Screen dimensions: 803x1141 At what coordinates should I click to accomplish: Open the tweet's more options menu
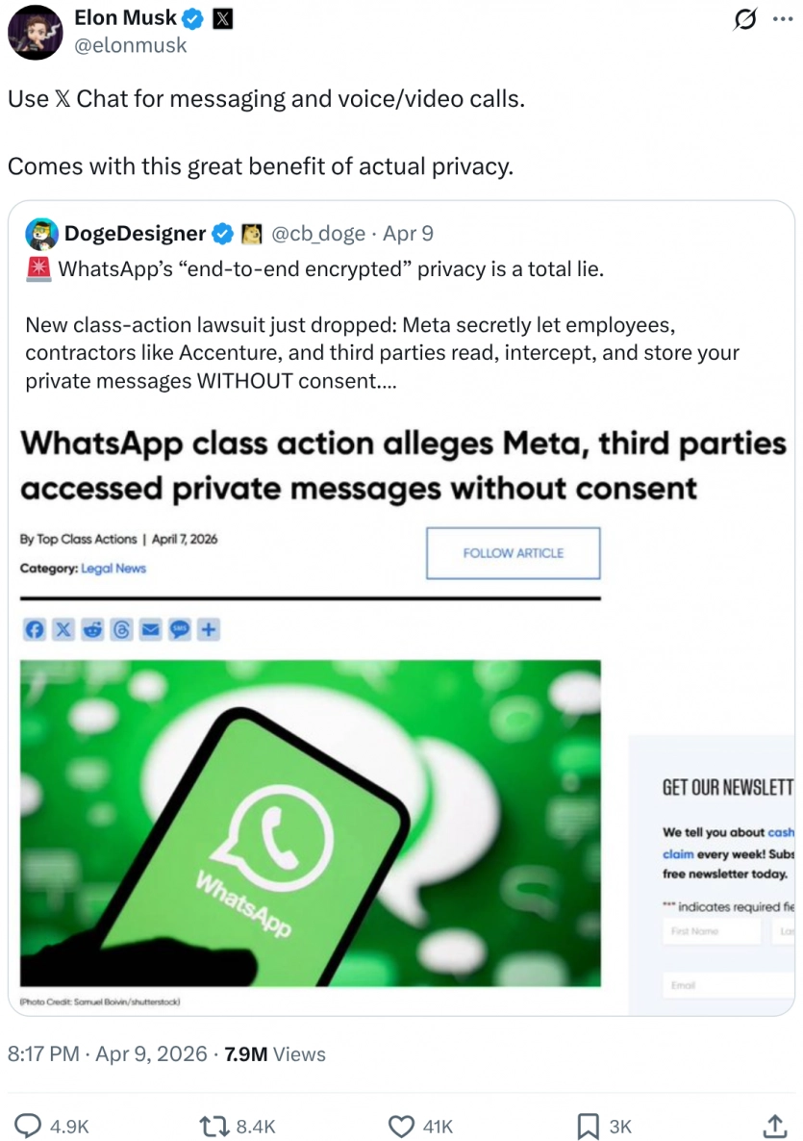point(784,16)
